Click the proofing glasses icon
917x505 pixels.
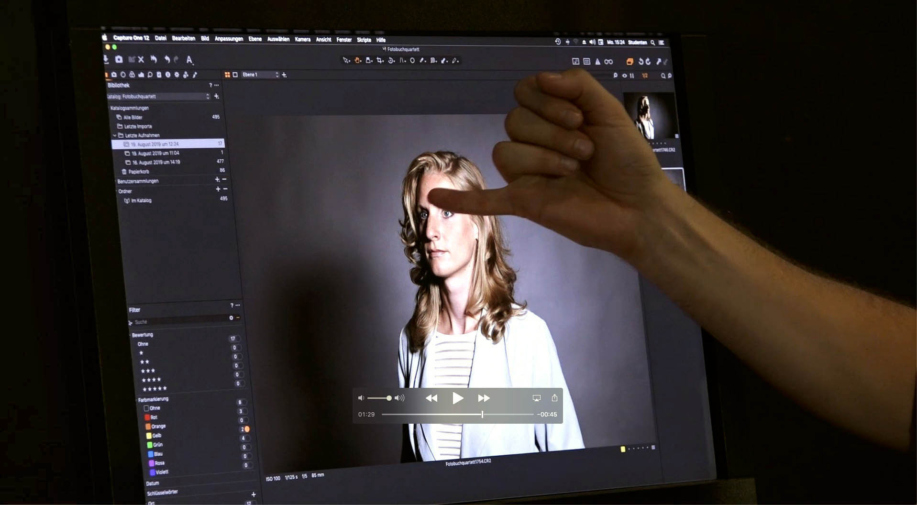click(x=608, y=61)
